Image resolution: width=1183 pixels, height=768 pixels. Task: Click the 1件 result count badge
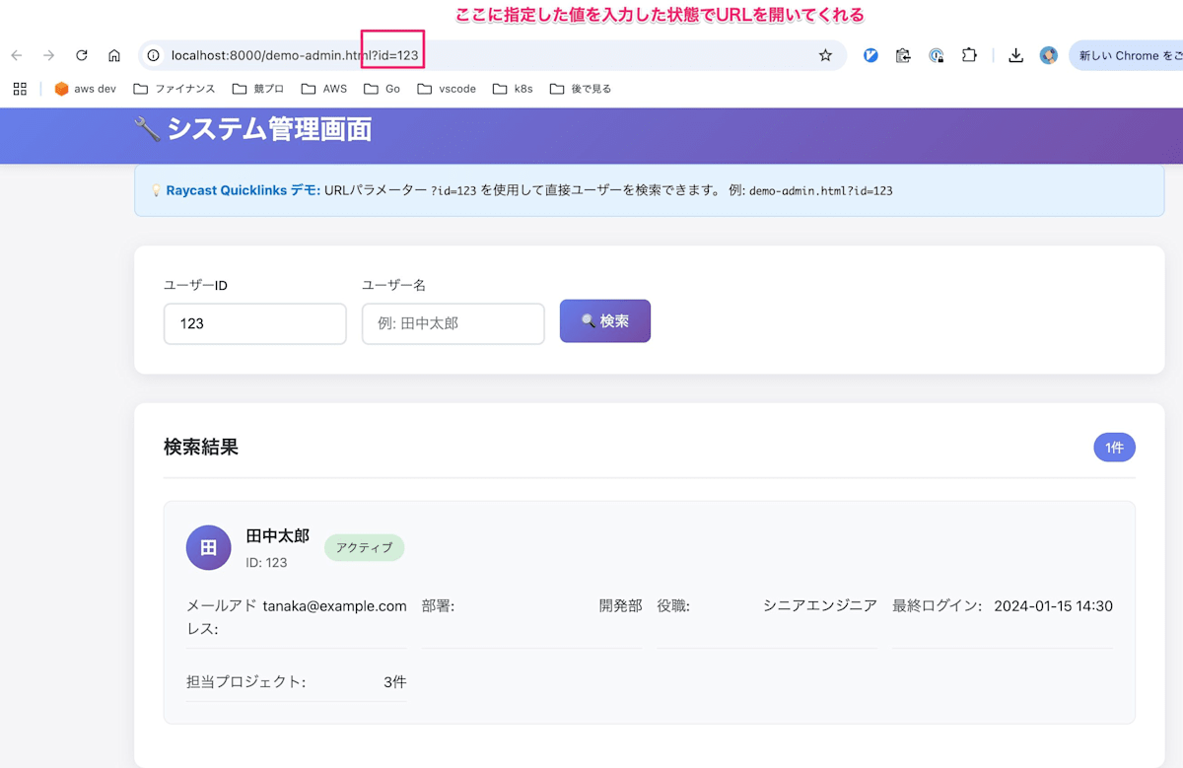click(x=1114, y=448)
